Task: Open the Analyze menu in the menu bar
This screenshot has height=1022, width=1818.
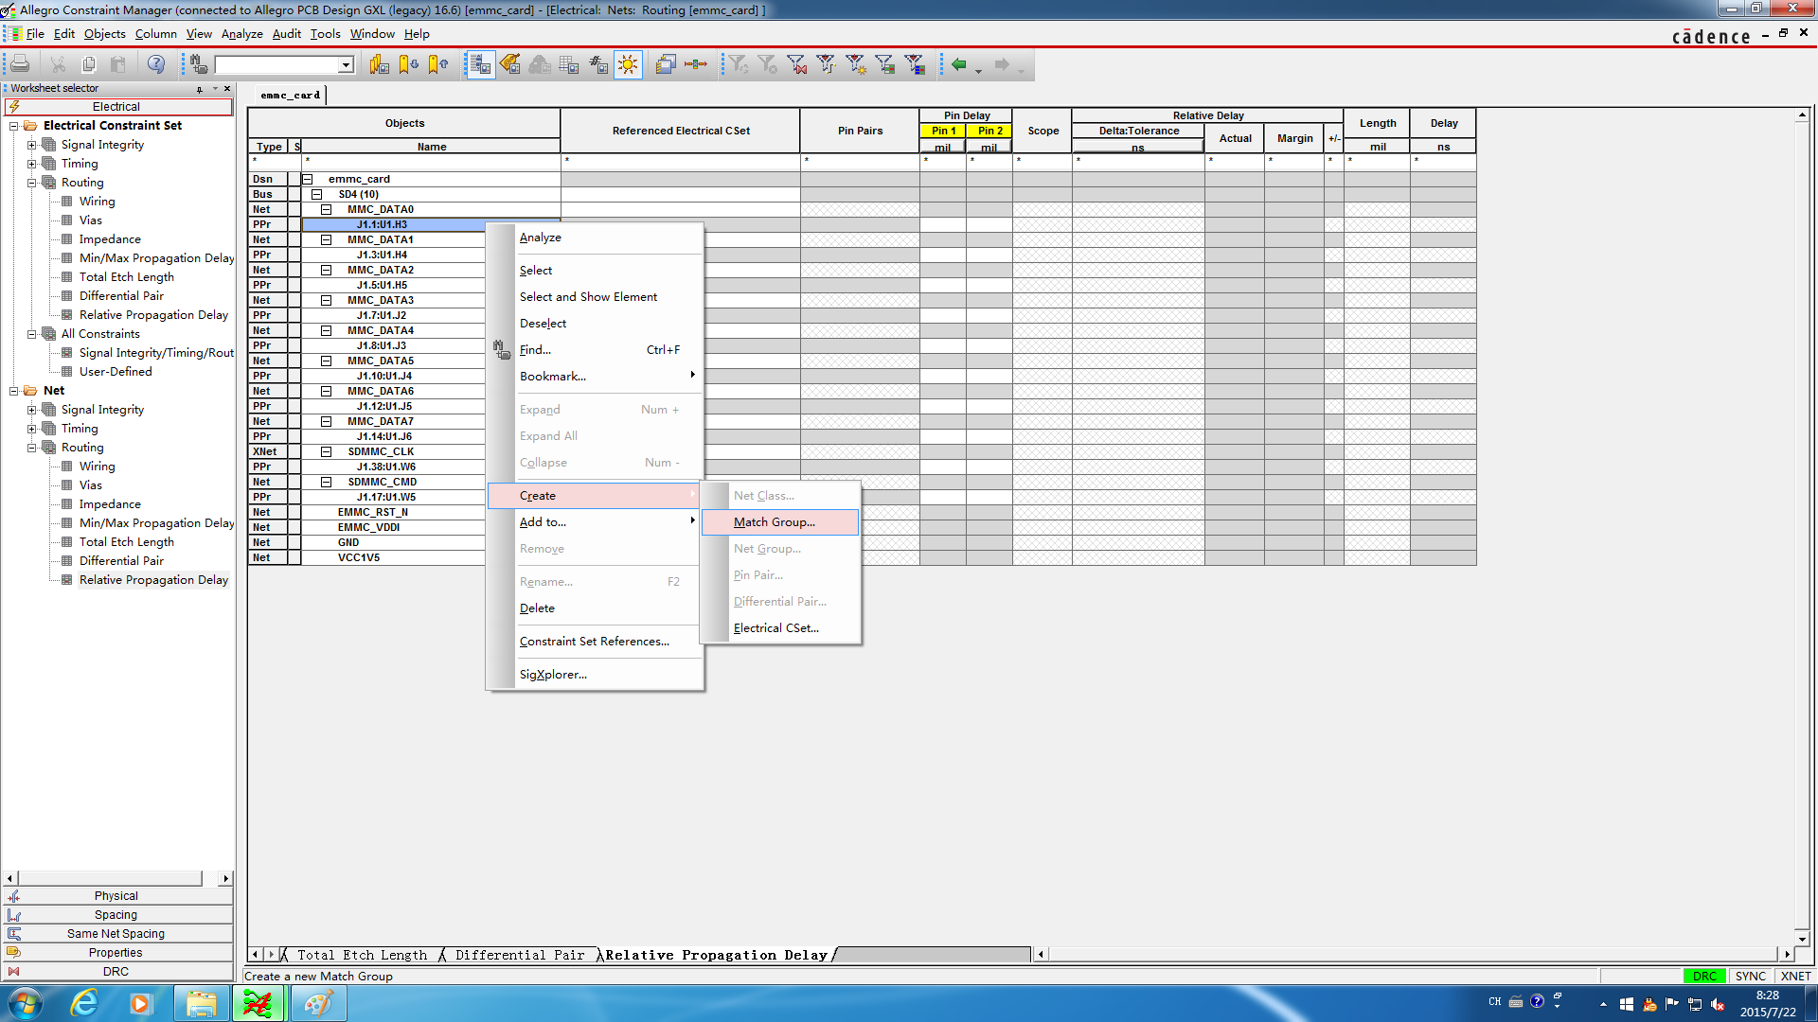Action: pos(241,33)
